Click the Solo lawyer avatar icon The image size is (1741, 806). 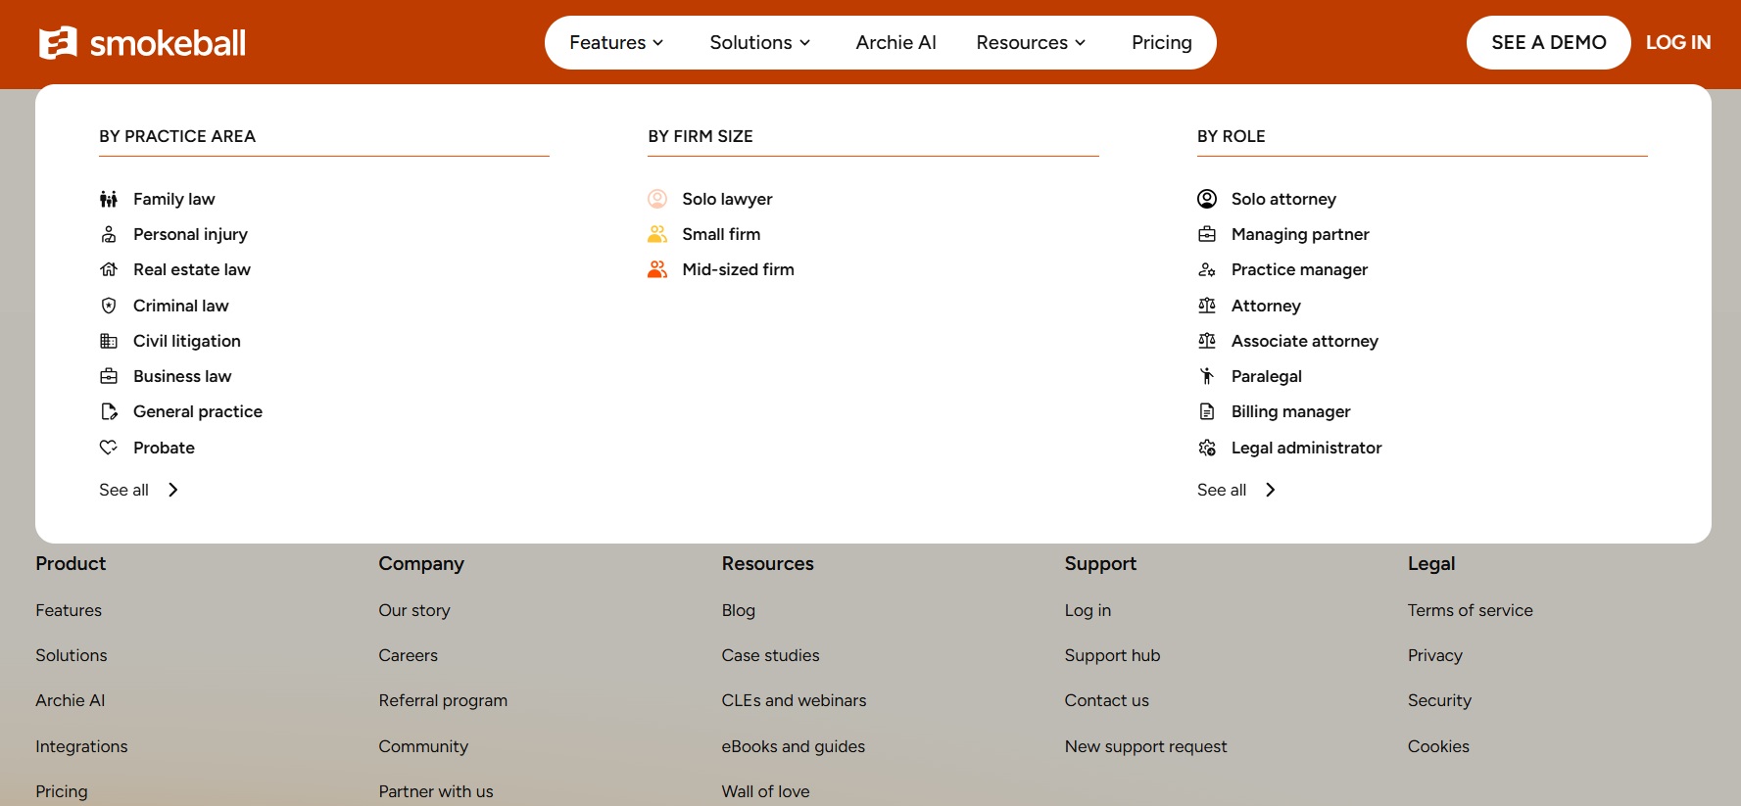click(x=657, y=199)
